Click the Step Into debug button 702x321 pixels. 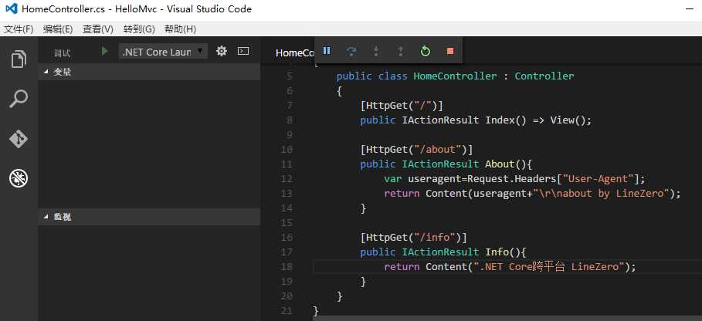[376, 52]
